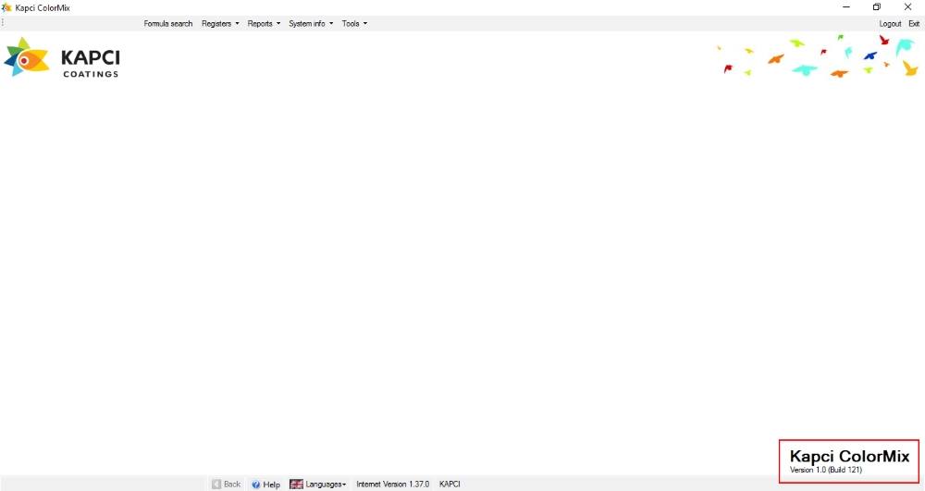Click the Help question mark icon
This screenshot has width=925, height=491.
pos(256,485)
